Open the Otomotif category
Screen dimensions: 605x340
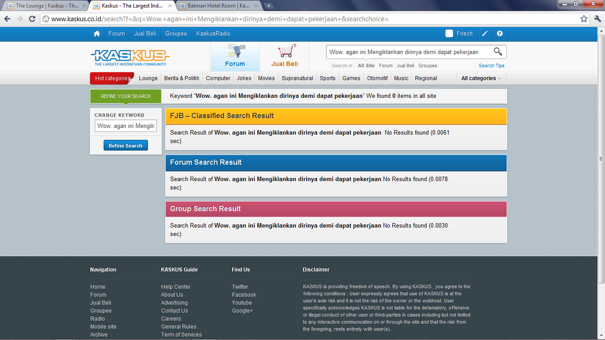point(378,78)
